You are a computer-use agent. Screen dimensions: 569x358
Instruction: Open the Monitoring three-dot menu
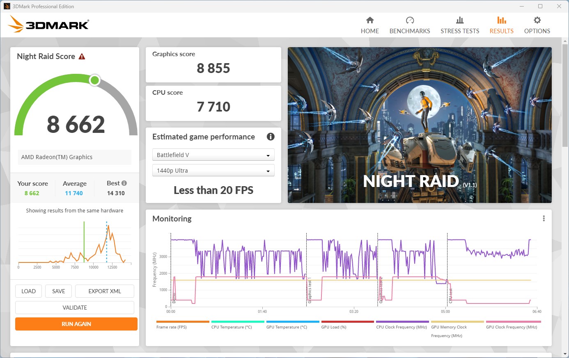[544, 219]
